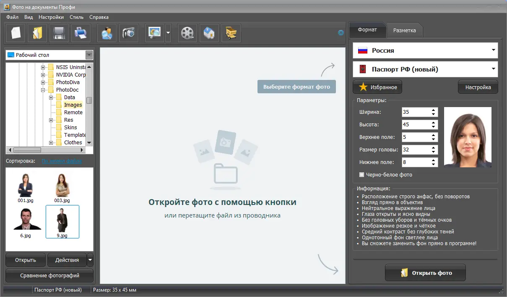Switch to the Разметка tab
Image resolution: width=507 pixels, height=297 pixels.
pyautogui.click(x=404, y=31)
